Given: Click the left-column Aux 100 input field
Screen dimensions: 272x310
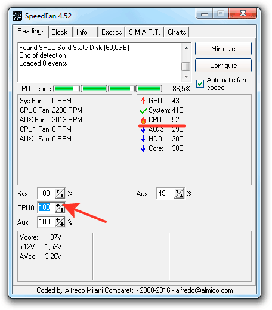Looking at the screenshot, I should 46,222.
